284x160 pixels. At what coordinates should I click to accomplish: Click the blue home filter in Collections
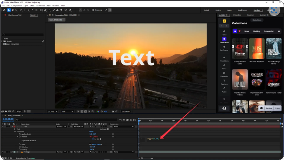pyautogui.click(x=235, y=31)
